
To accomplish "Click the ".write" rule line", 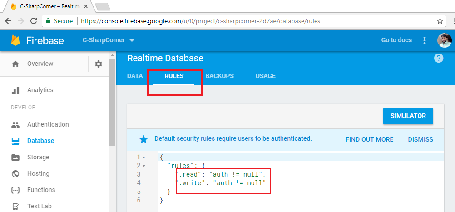I will (x=221, y=183).
